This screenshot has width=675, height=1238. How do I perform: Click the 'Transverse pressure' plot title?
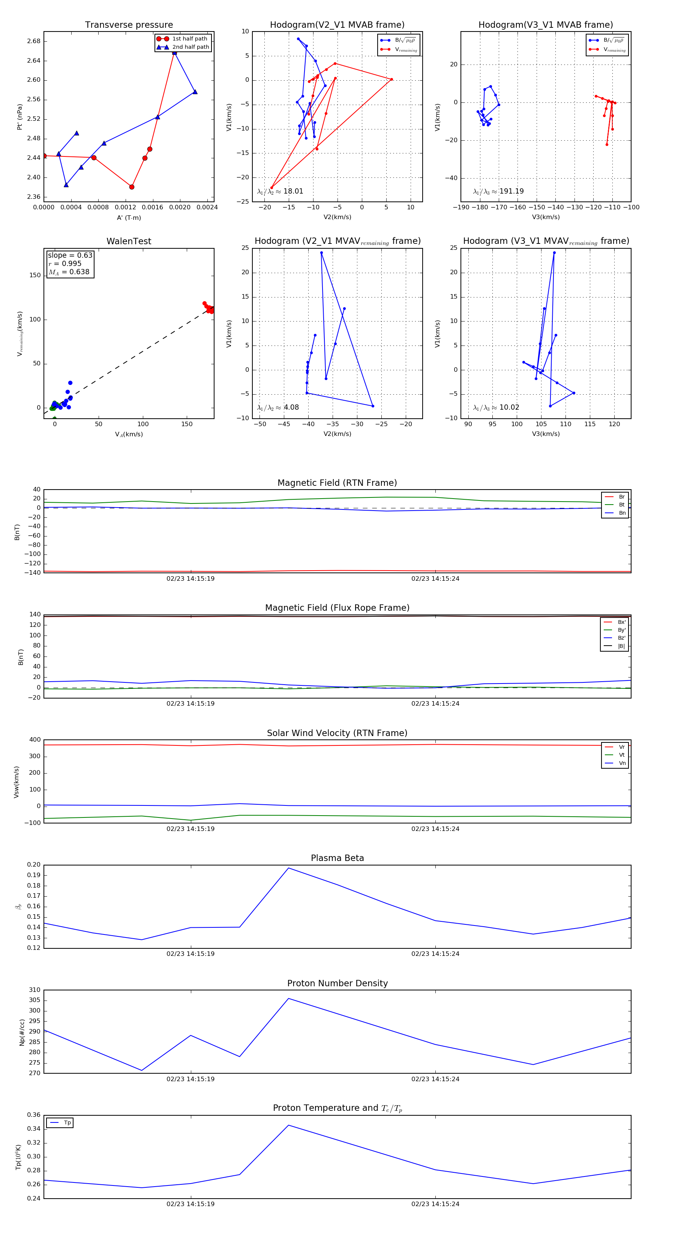[129, 25]
